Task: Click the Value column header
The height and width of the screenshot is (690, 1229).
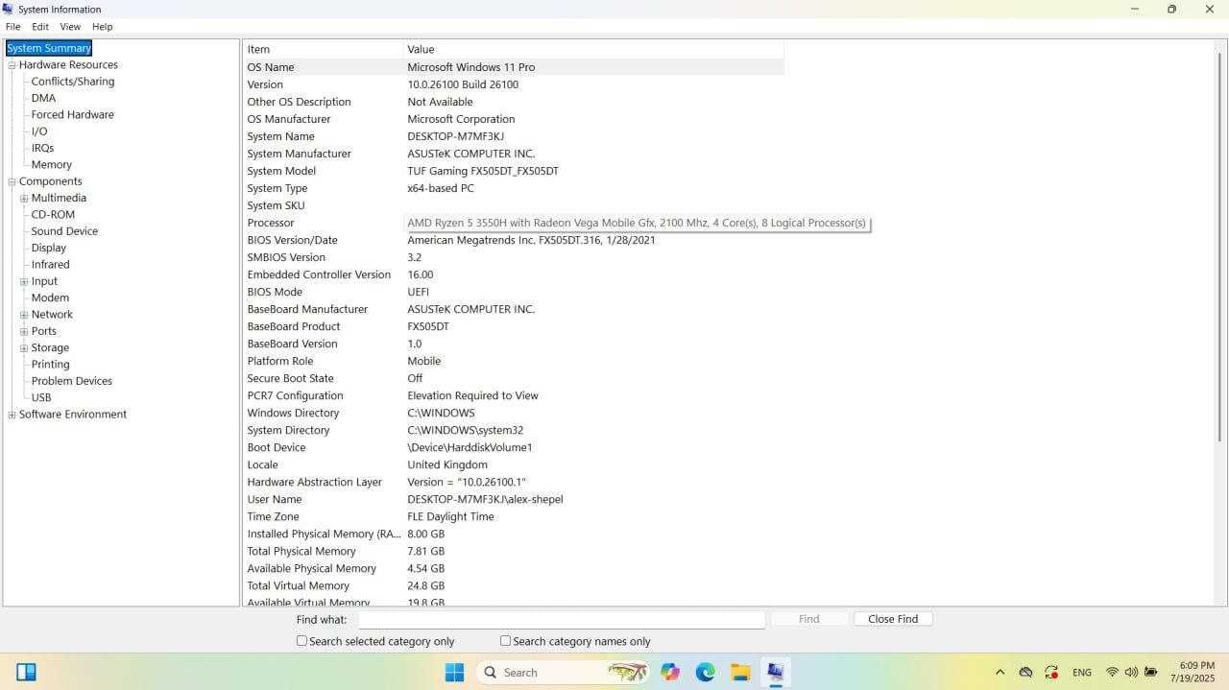Action: (x=593, y=49)
